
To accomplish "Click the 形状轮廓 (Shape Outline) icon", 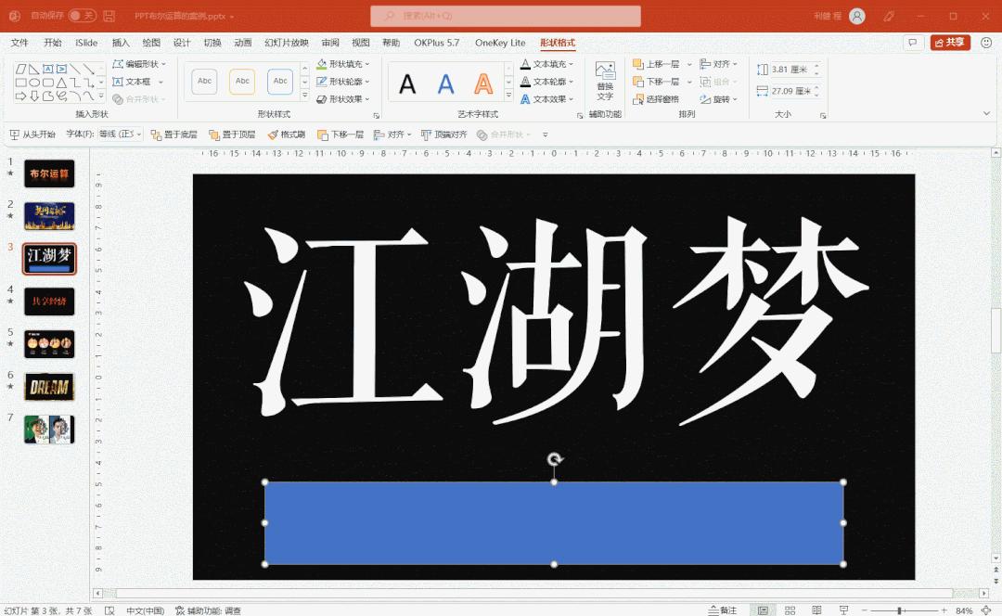I will point(323,82).
